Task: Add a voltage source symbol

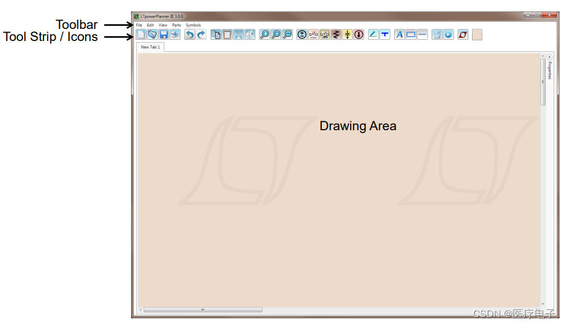Action: [302, 34]
